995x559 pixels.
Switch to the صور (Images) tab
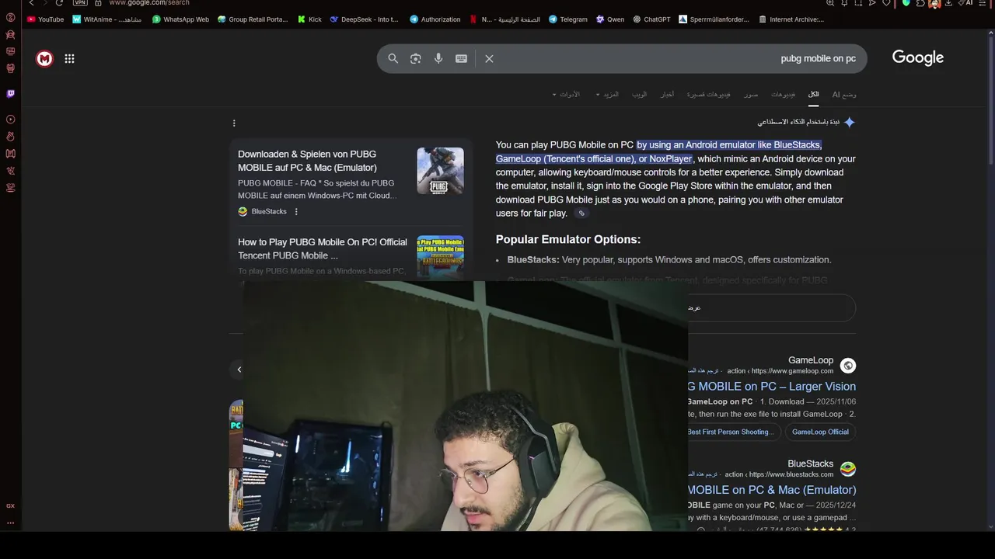coord(751,95)
